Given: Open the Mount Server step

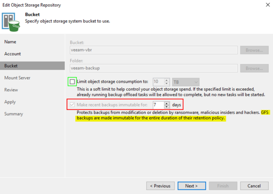Looking at the screenshot, I should point(17,78).
